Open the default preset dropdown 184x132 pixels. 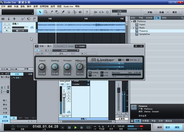click(66, 50)
